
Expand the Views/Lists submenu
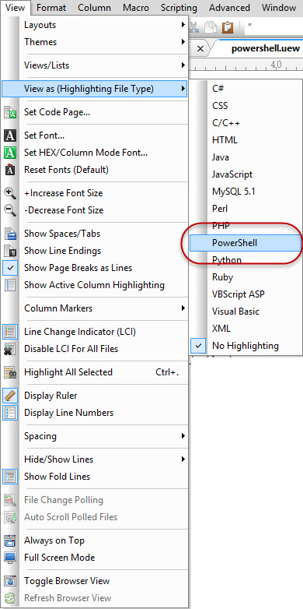(x=95, y=65)
